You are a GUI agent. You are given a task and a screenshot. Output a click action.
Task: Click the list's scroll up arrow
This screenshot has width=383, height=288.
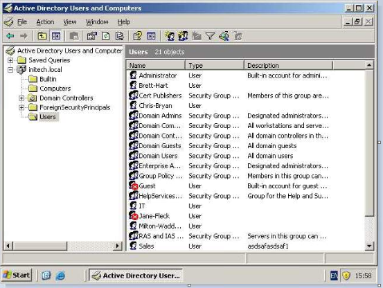point(369,65)
